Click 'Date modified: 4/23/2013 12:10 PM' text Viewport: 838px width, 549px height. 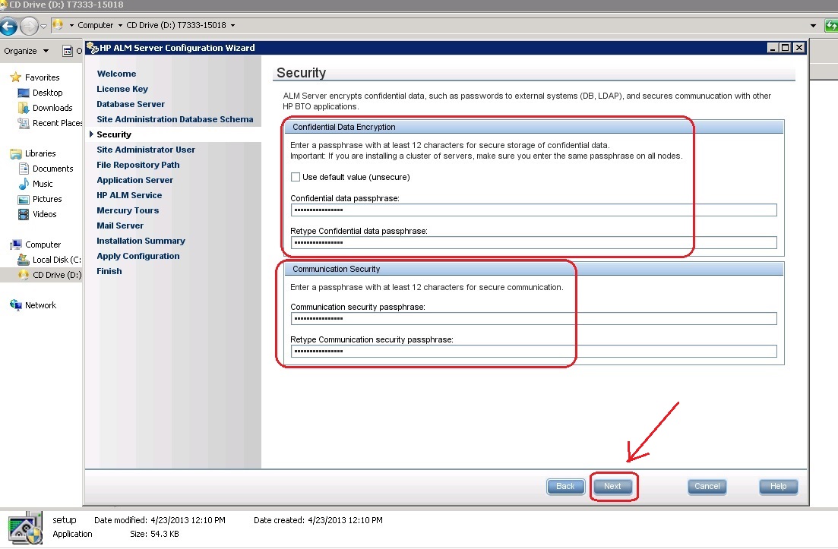160,520
